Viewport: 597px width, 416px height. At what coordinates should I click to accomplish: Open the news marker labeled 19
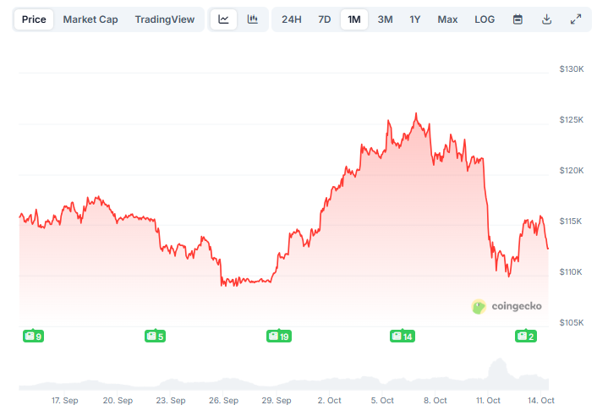click(278, 336)
